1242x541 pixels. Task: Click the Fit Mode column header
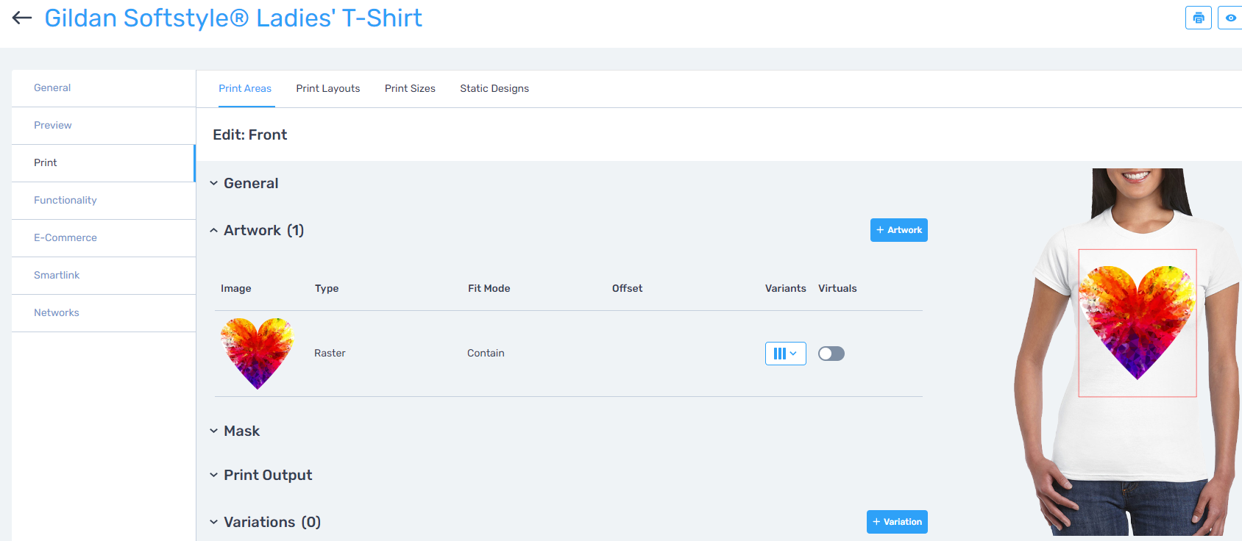coord(489,288)
